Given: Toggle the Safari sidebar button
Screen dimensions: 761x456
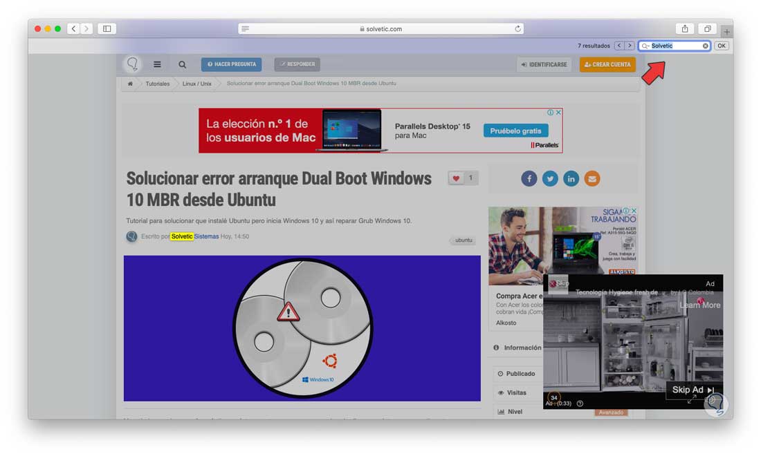Looking at the screenshot, I should pos(107,28).
